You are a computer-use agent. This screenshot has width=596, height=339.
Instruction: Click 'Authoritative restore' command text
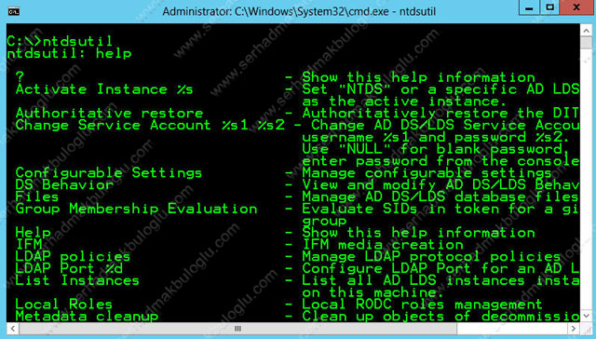click(x=110, y=113)
